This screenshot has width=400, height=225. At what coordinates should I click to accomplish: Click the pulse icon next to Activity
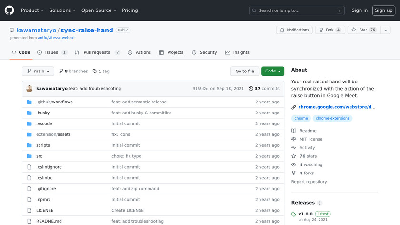click(x=294, y=148)
